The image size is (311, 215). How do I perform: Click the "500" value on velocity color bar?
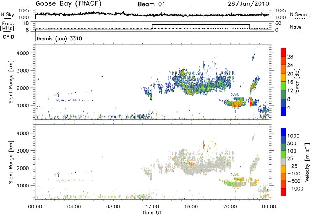click(292, 144)
